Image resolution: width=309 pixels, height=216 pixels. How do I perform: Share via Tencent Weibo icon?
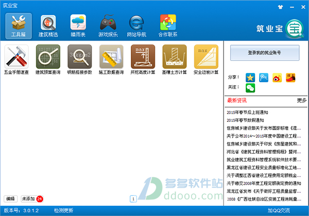click(x=264, y=78)
